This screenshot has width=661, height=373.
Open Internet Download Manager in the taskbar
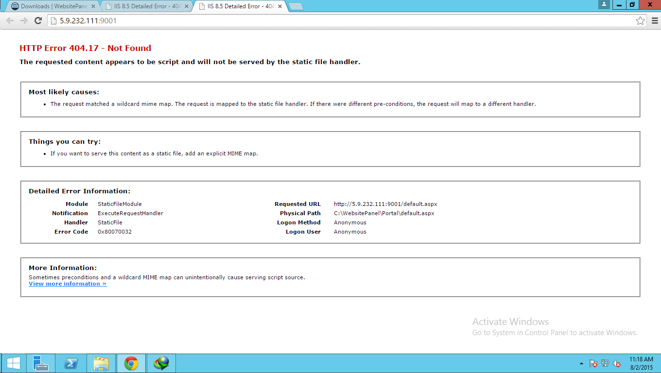click(x=161, y=363)
